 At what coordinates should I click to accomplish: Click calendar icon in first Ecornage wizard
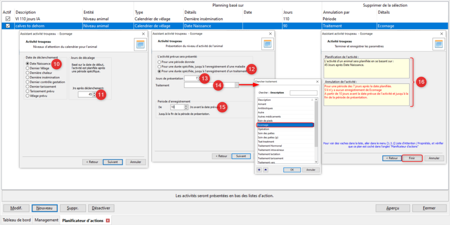(x=141, y=44)
